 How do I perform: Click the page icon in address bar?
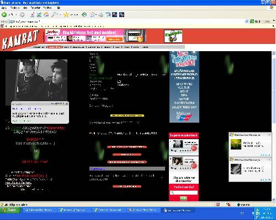[11, 21]
